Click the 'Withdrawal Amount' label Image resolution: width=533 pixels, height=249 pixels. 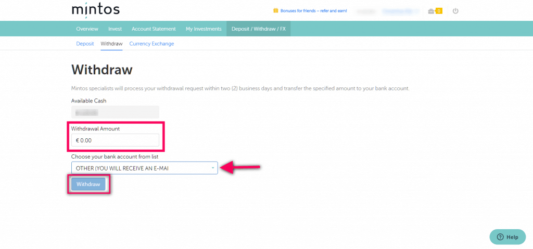[96, 129]
